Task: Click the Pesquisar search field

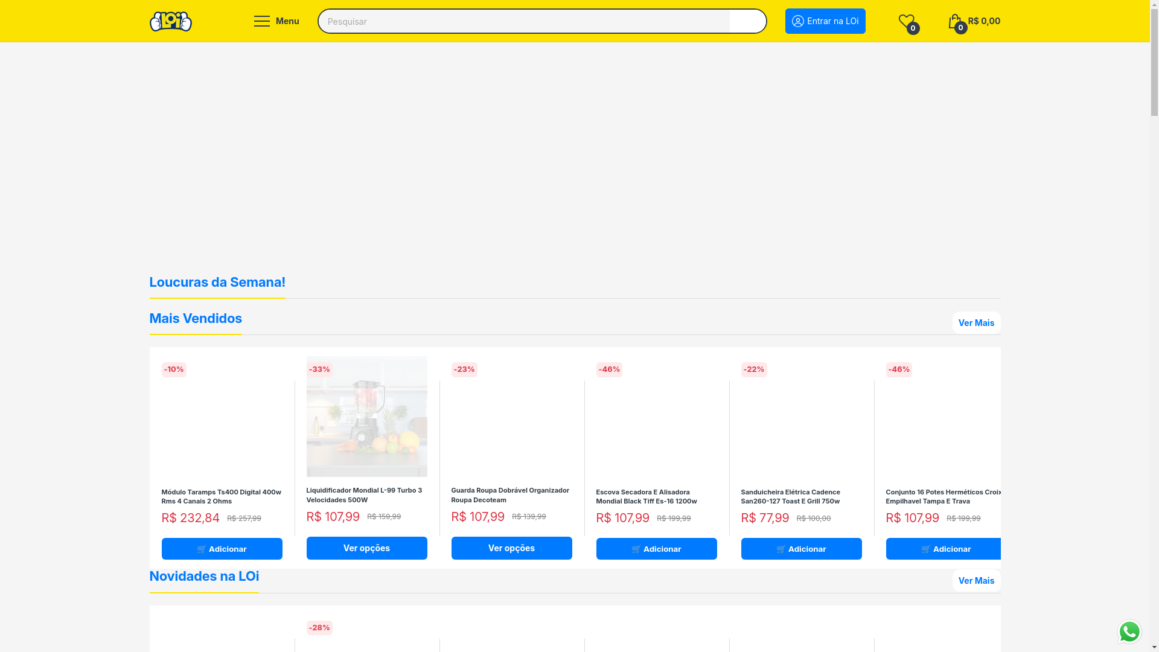Action: 523,21
